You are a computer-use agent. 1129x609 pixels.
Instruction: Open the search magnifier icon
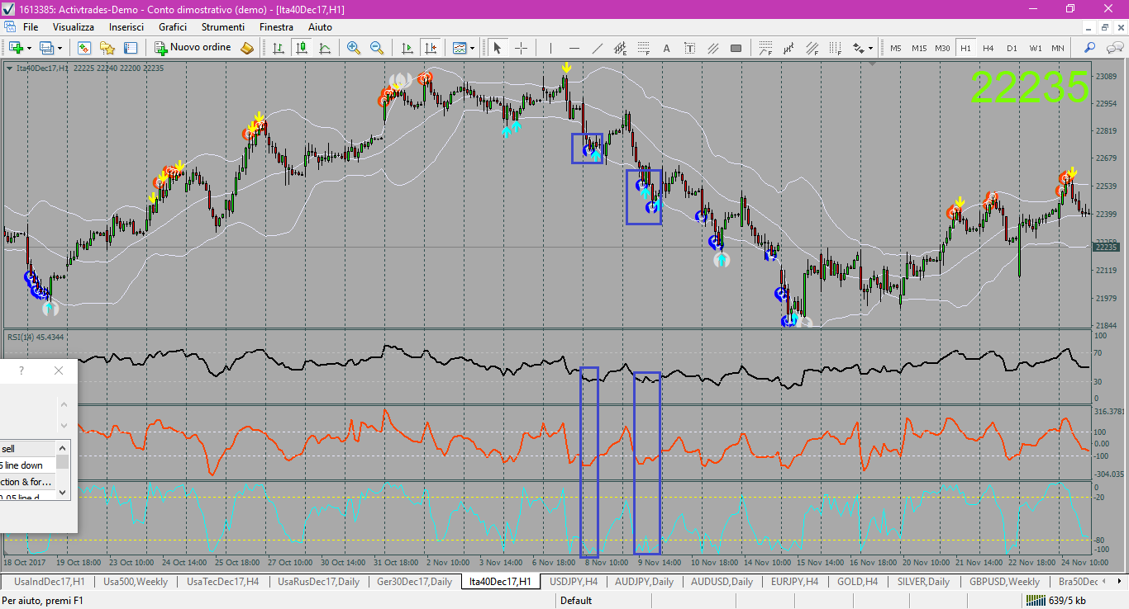click(1089, 48)
